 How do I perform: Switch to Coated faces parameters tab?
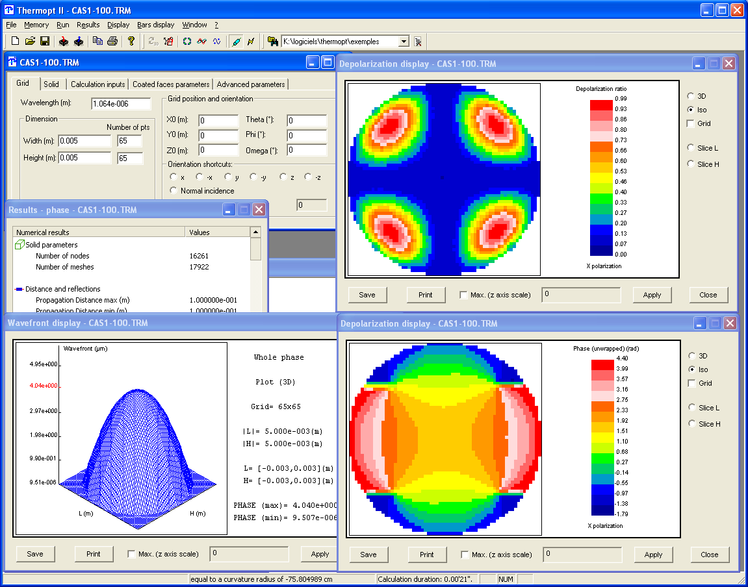click(x=171, y=84)
